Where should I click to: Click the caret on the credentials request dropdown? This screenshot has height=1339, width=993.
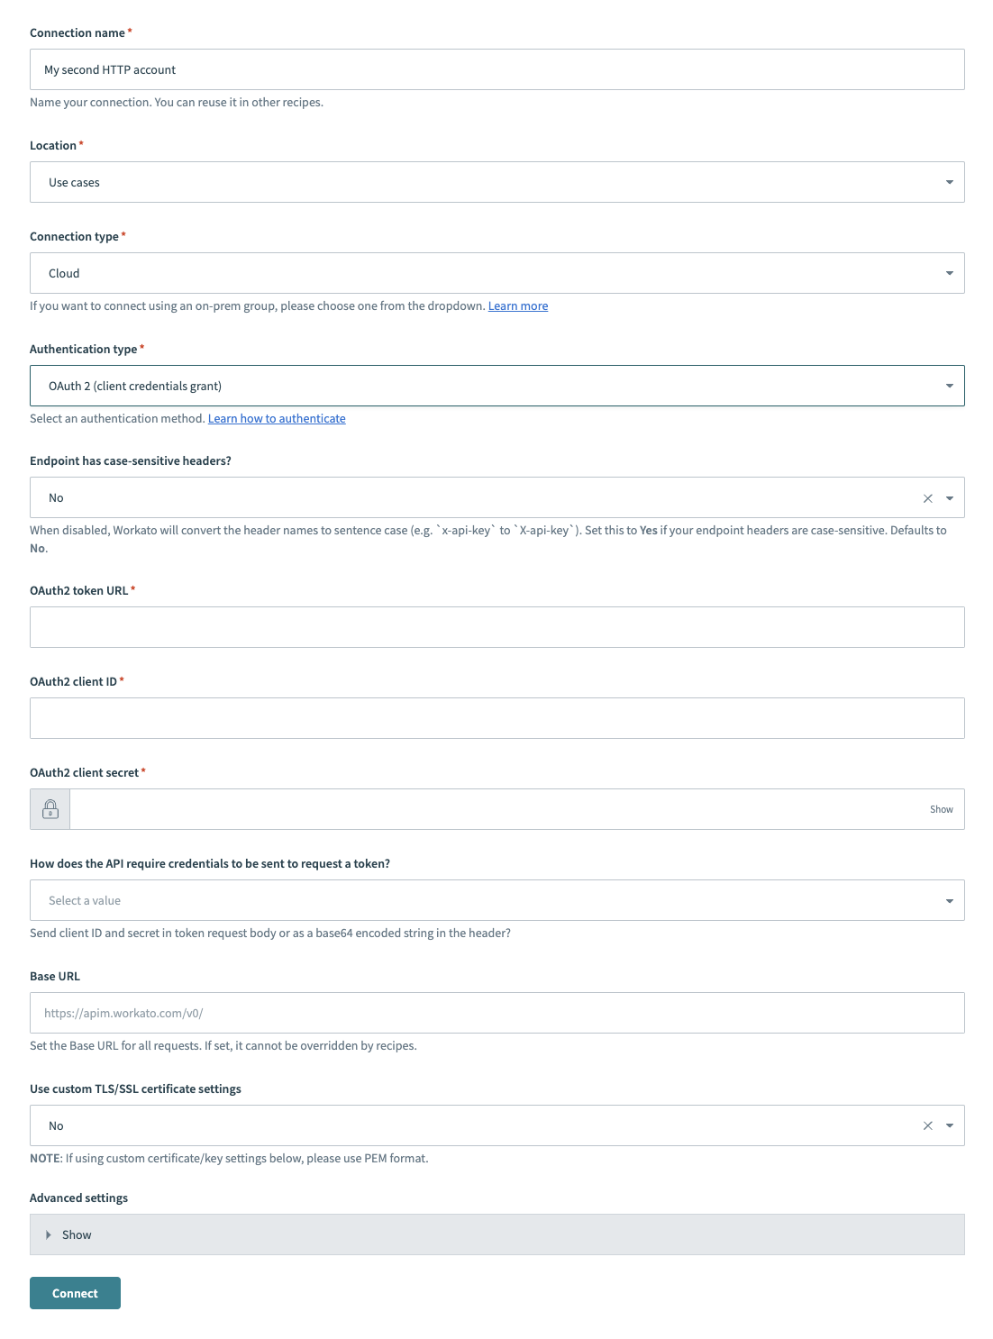[949, 899]
